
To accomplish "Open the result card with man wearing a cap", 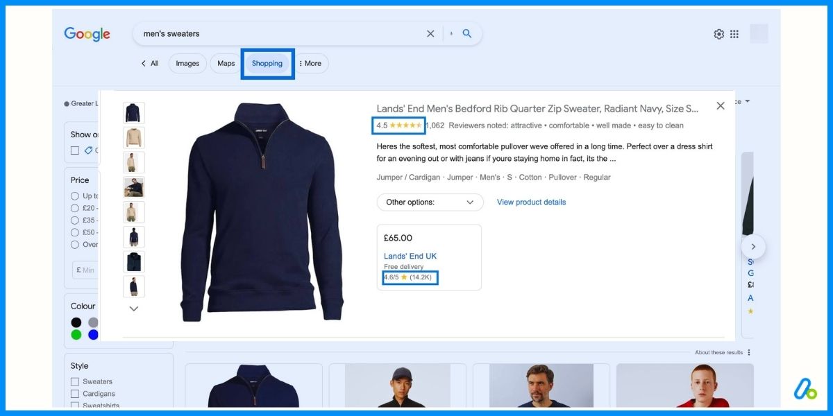I will point(398,385).
